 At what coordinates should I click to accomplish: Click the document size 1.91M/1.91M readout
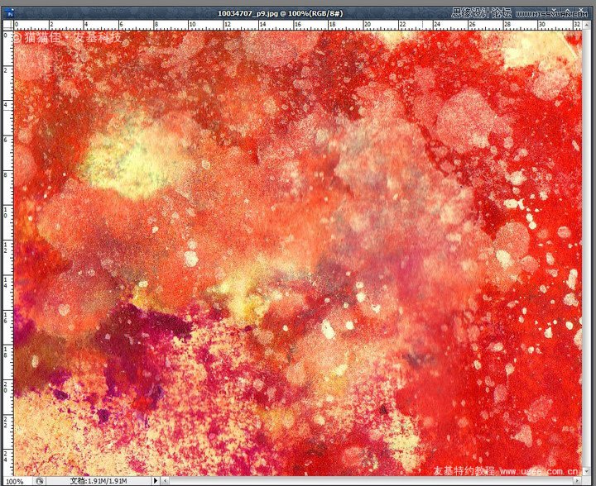tap(99, 481)
